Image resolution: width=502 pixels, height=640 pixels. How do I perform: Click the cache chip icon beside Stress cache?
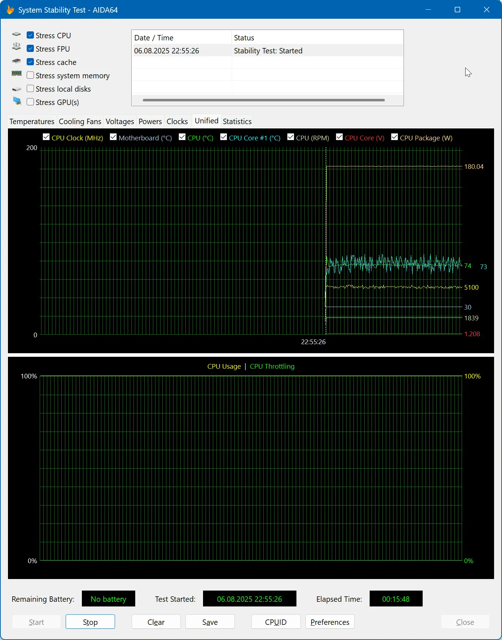point(17,61)
